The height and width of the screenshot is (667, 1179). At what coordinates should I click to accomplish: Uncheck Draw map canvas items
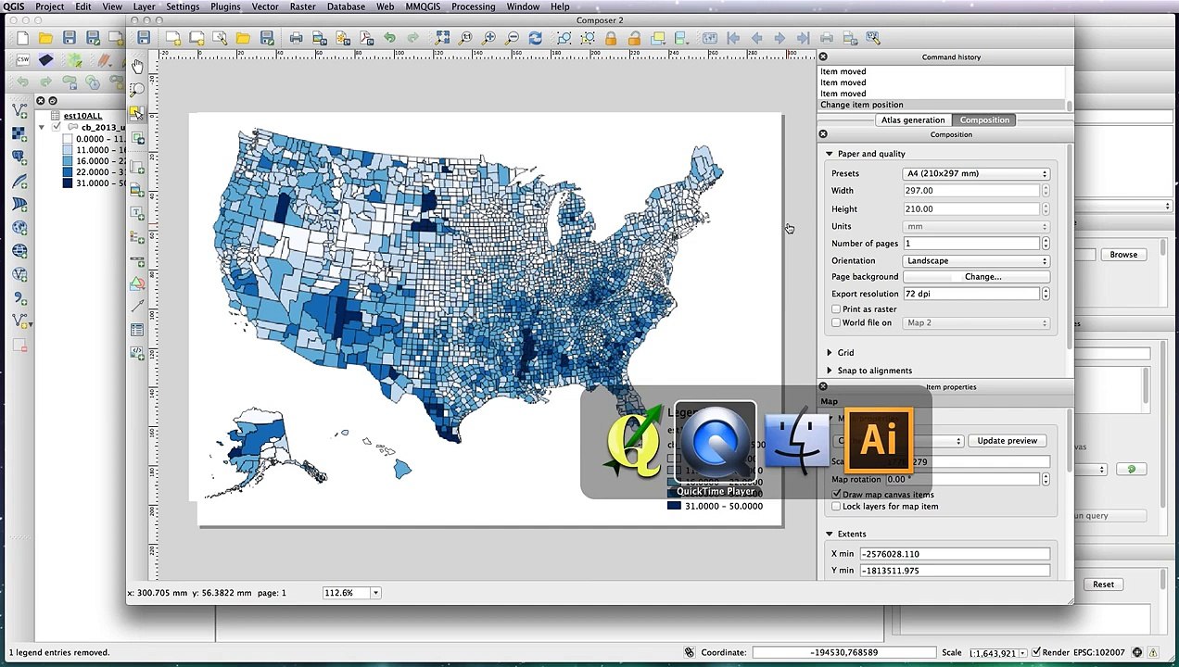click(x=836, y=495)
